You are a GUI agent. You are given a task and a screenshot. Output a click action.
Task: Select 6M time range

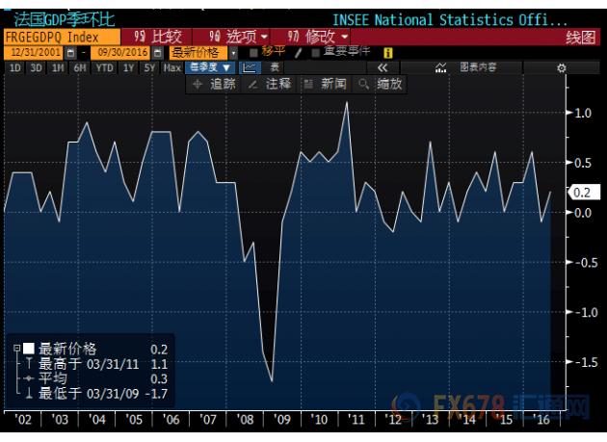click(80, 68)
